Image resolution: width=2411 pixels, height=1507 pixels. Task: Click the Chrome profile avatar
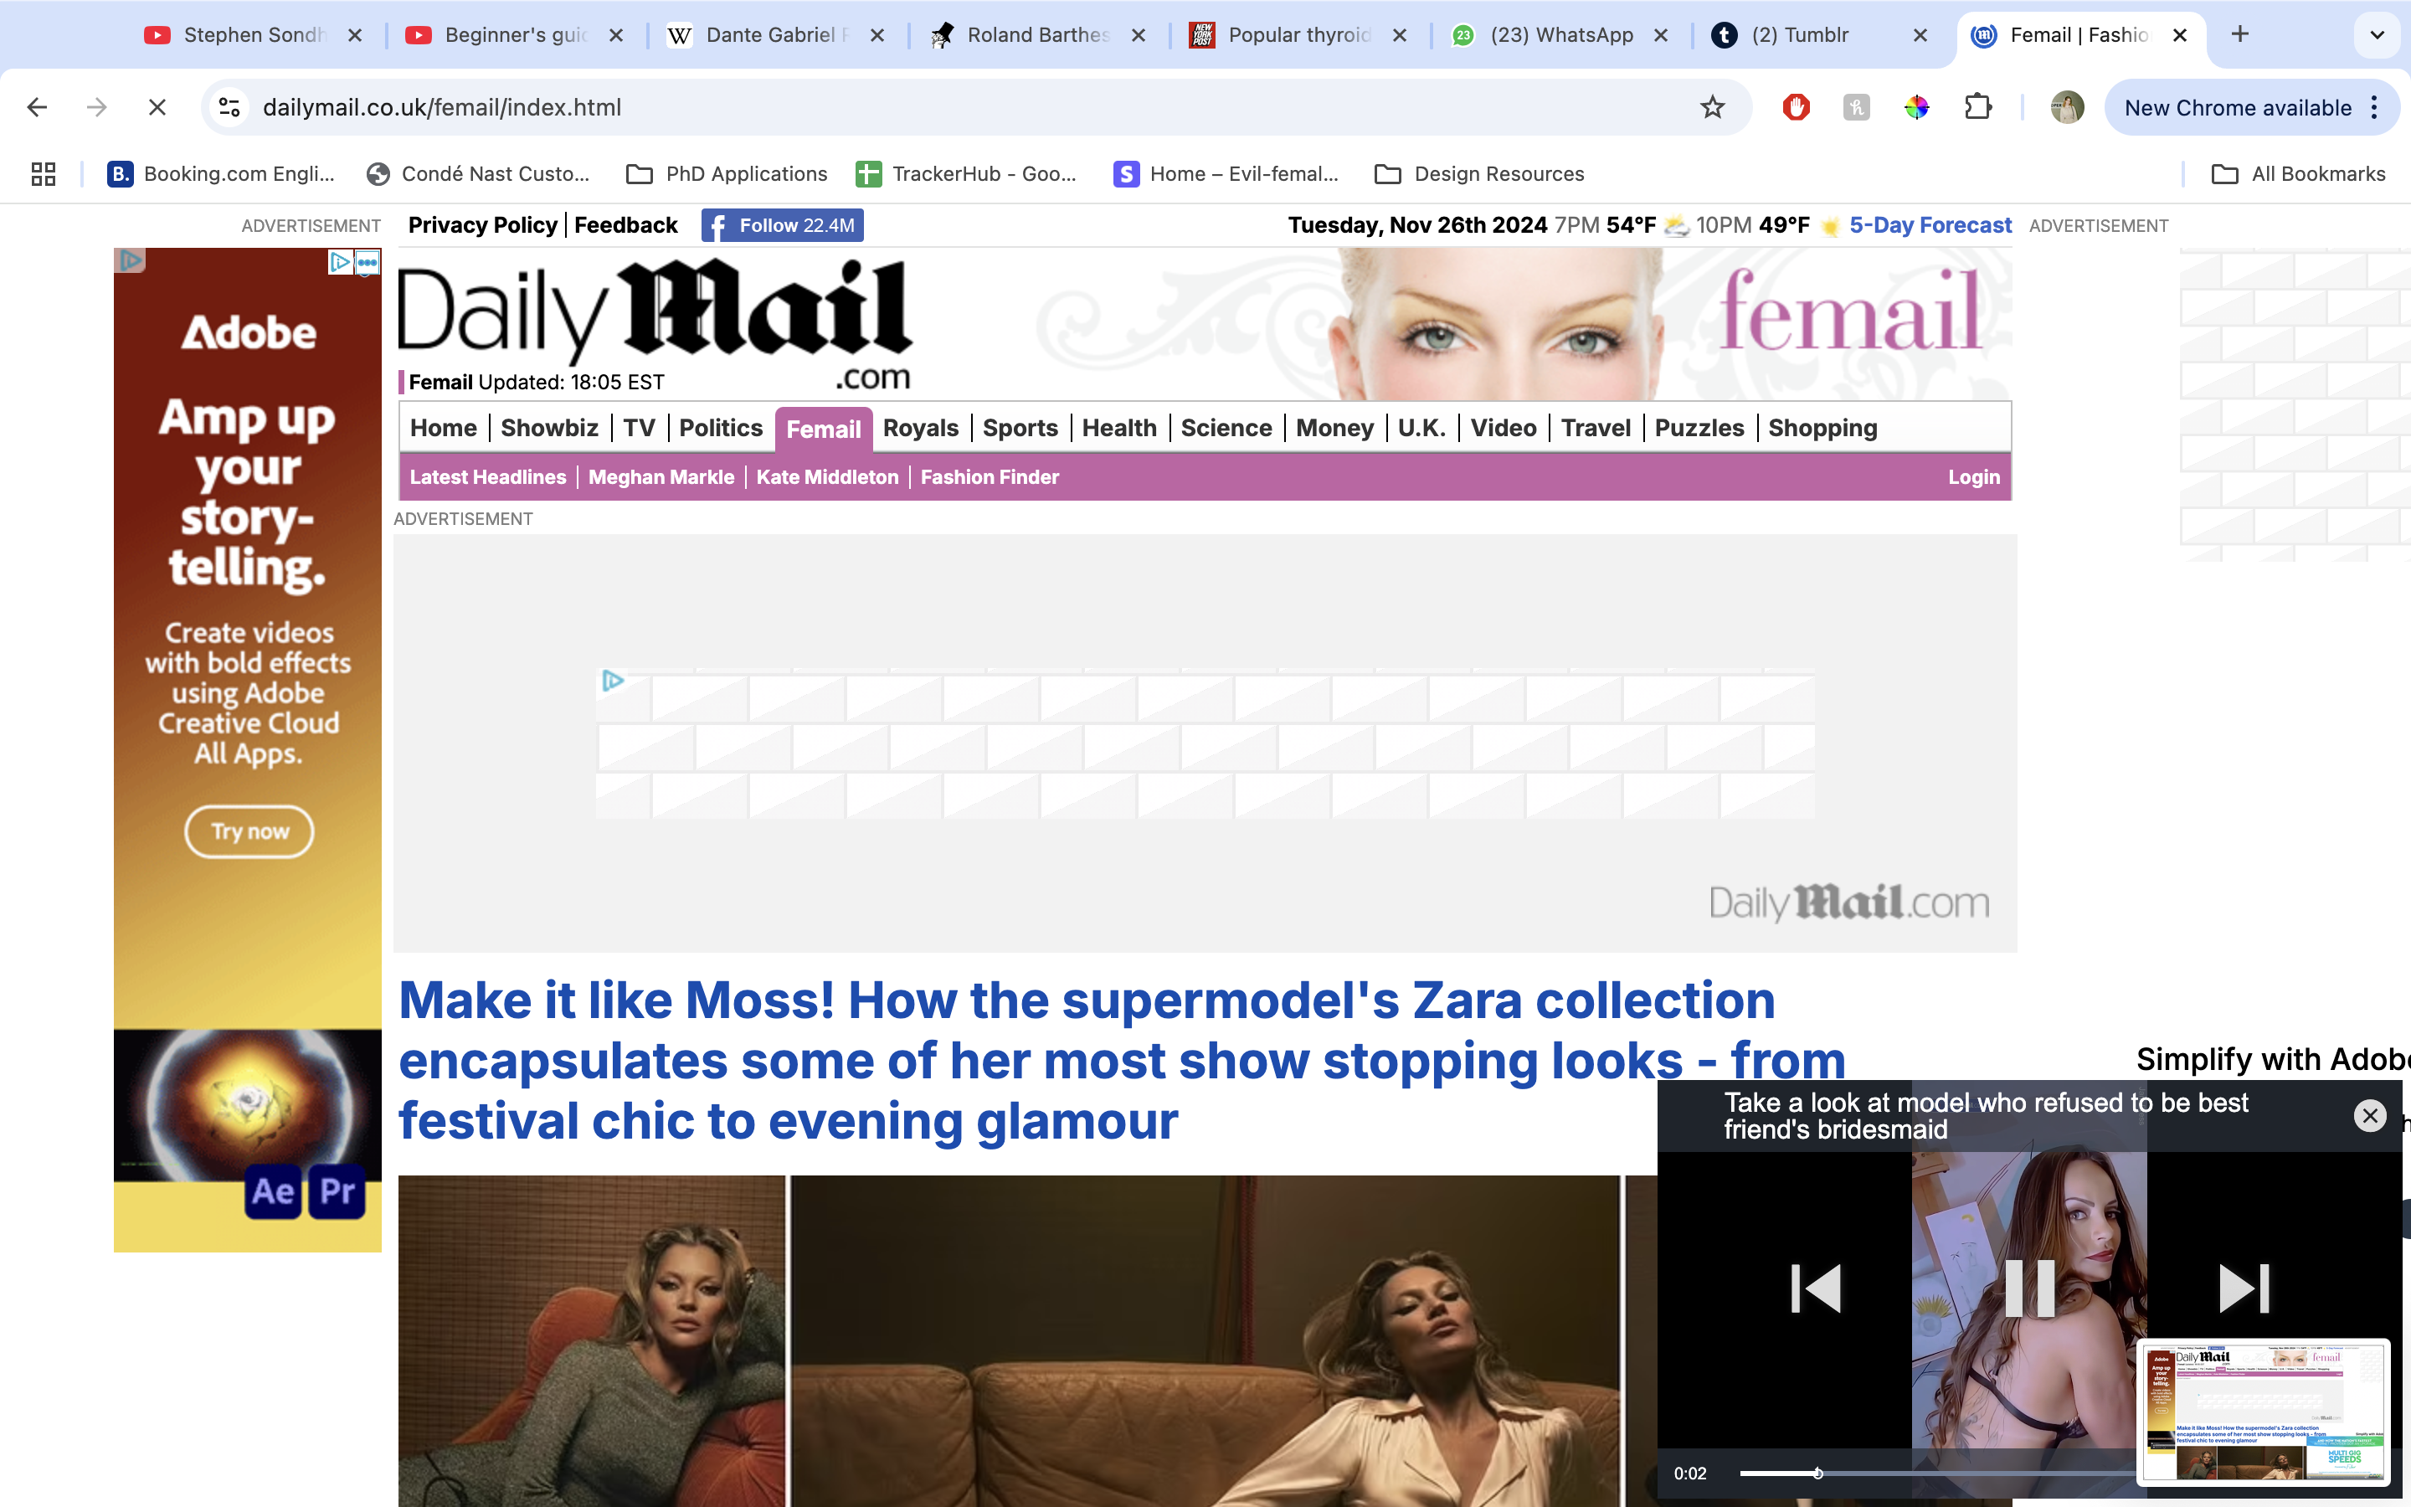click(x=2067, y=108)
